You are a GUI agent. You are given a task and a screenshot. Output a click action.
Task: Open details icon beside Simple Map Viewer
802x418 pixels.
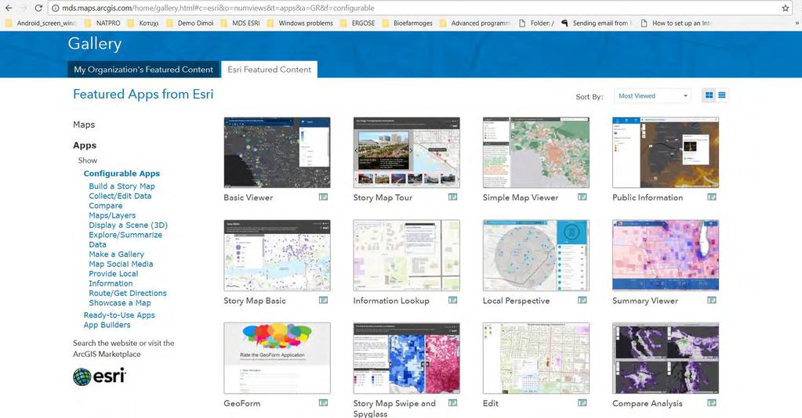(582, 196)
